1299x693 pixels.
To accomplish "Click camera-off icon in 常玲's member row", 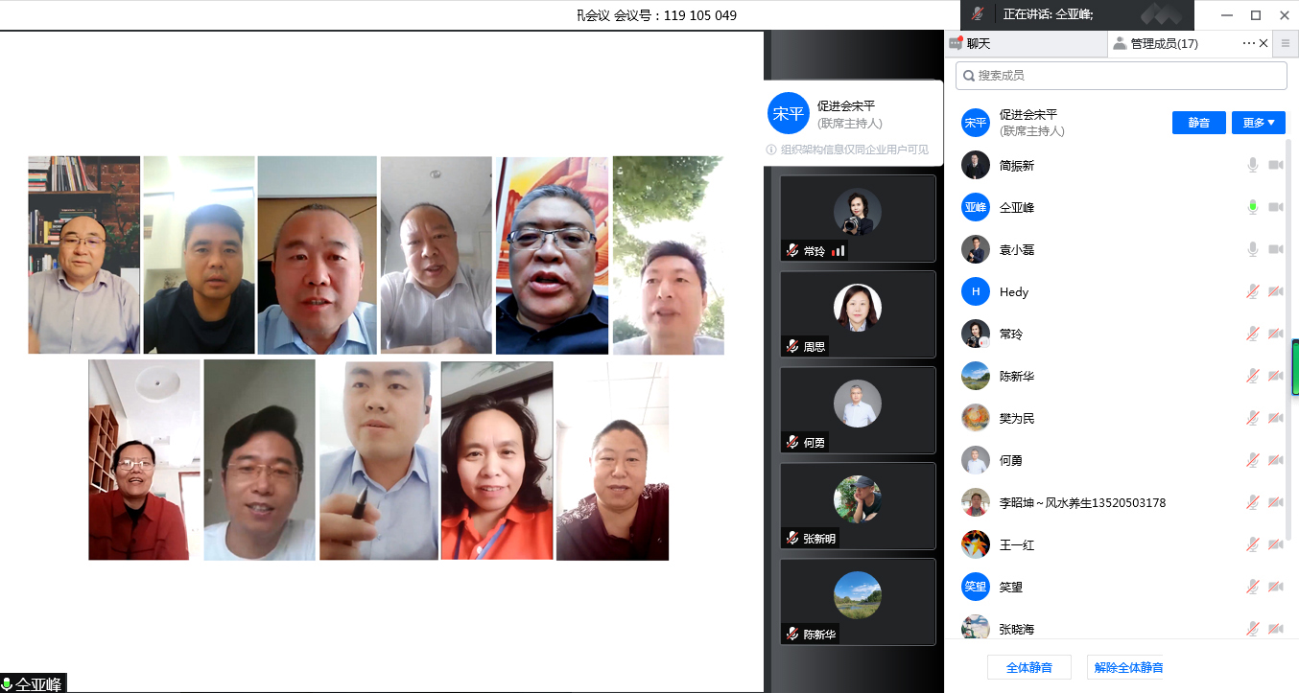I will 1275,334.
